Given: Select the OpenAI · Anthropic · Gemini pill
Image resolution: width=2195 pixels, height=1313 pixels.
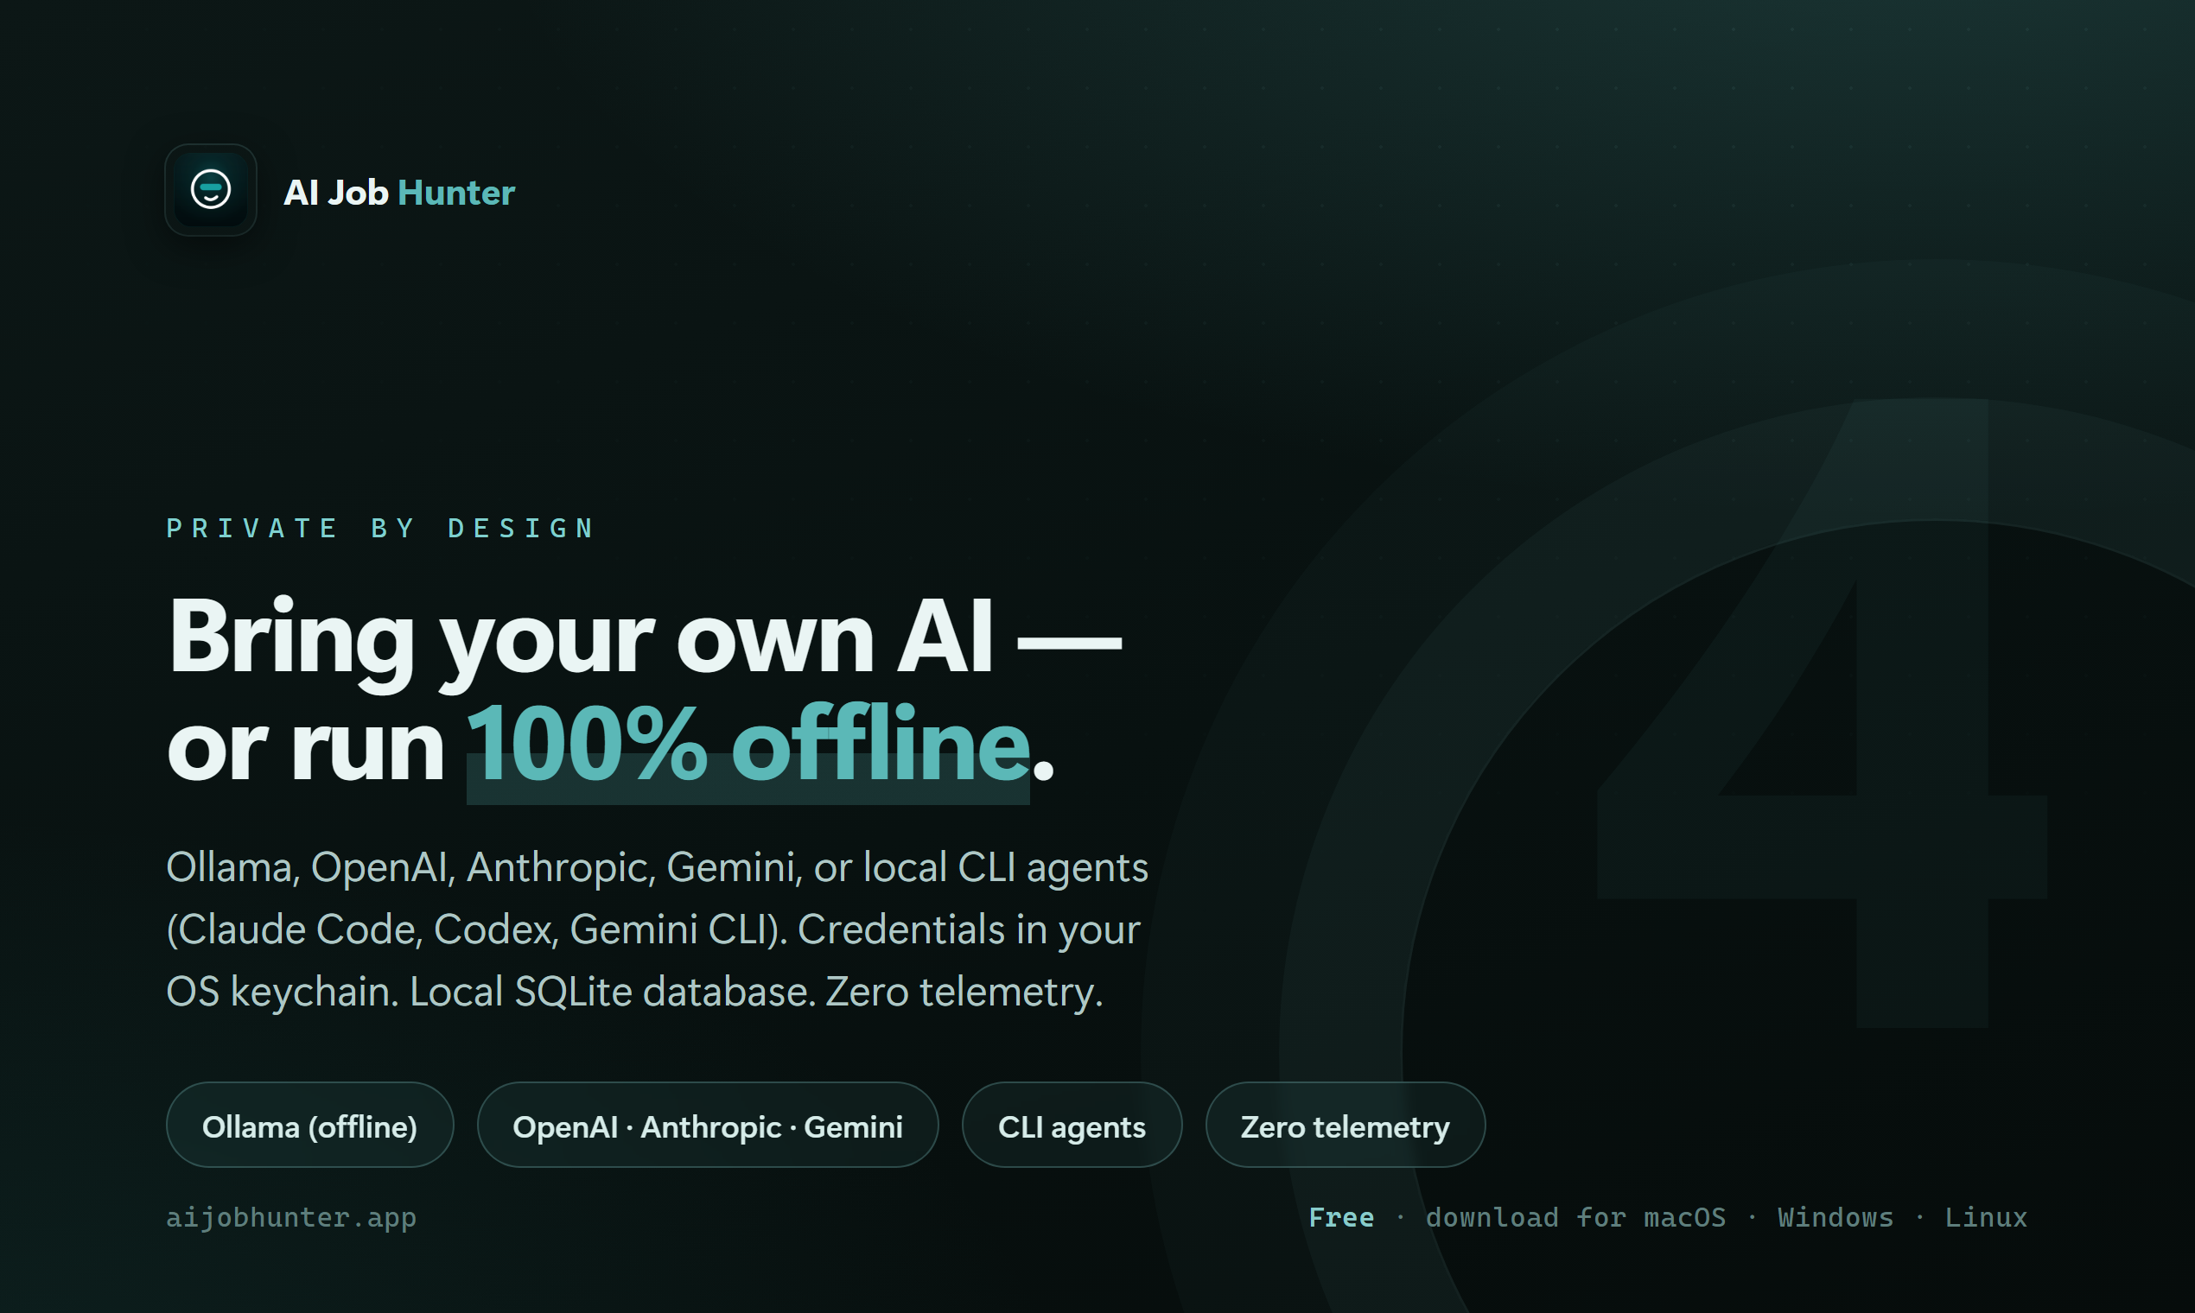Looking at the screenshot, I should coord(707,1125).
